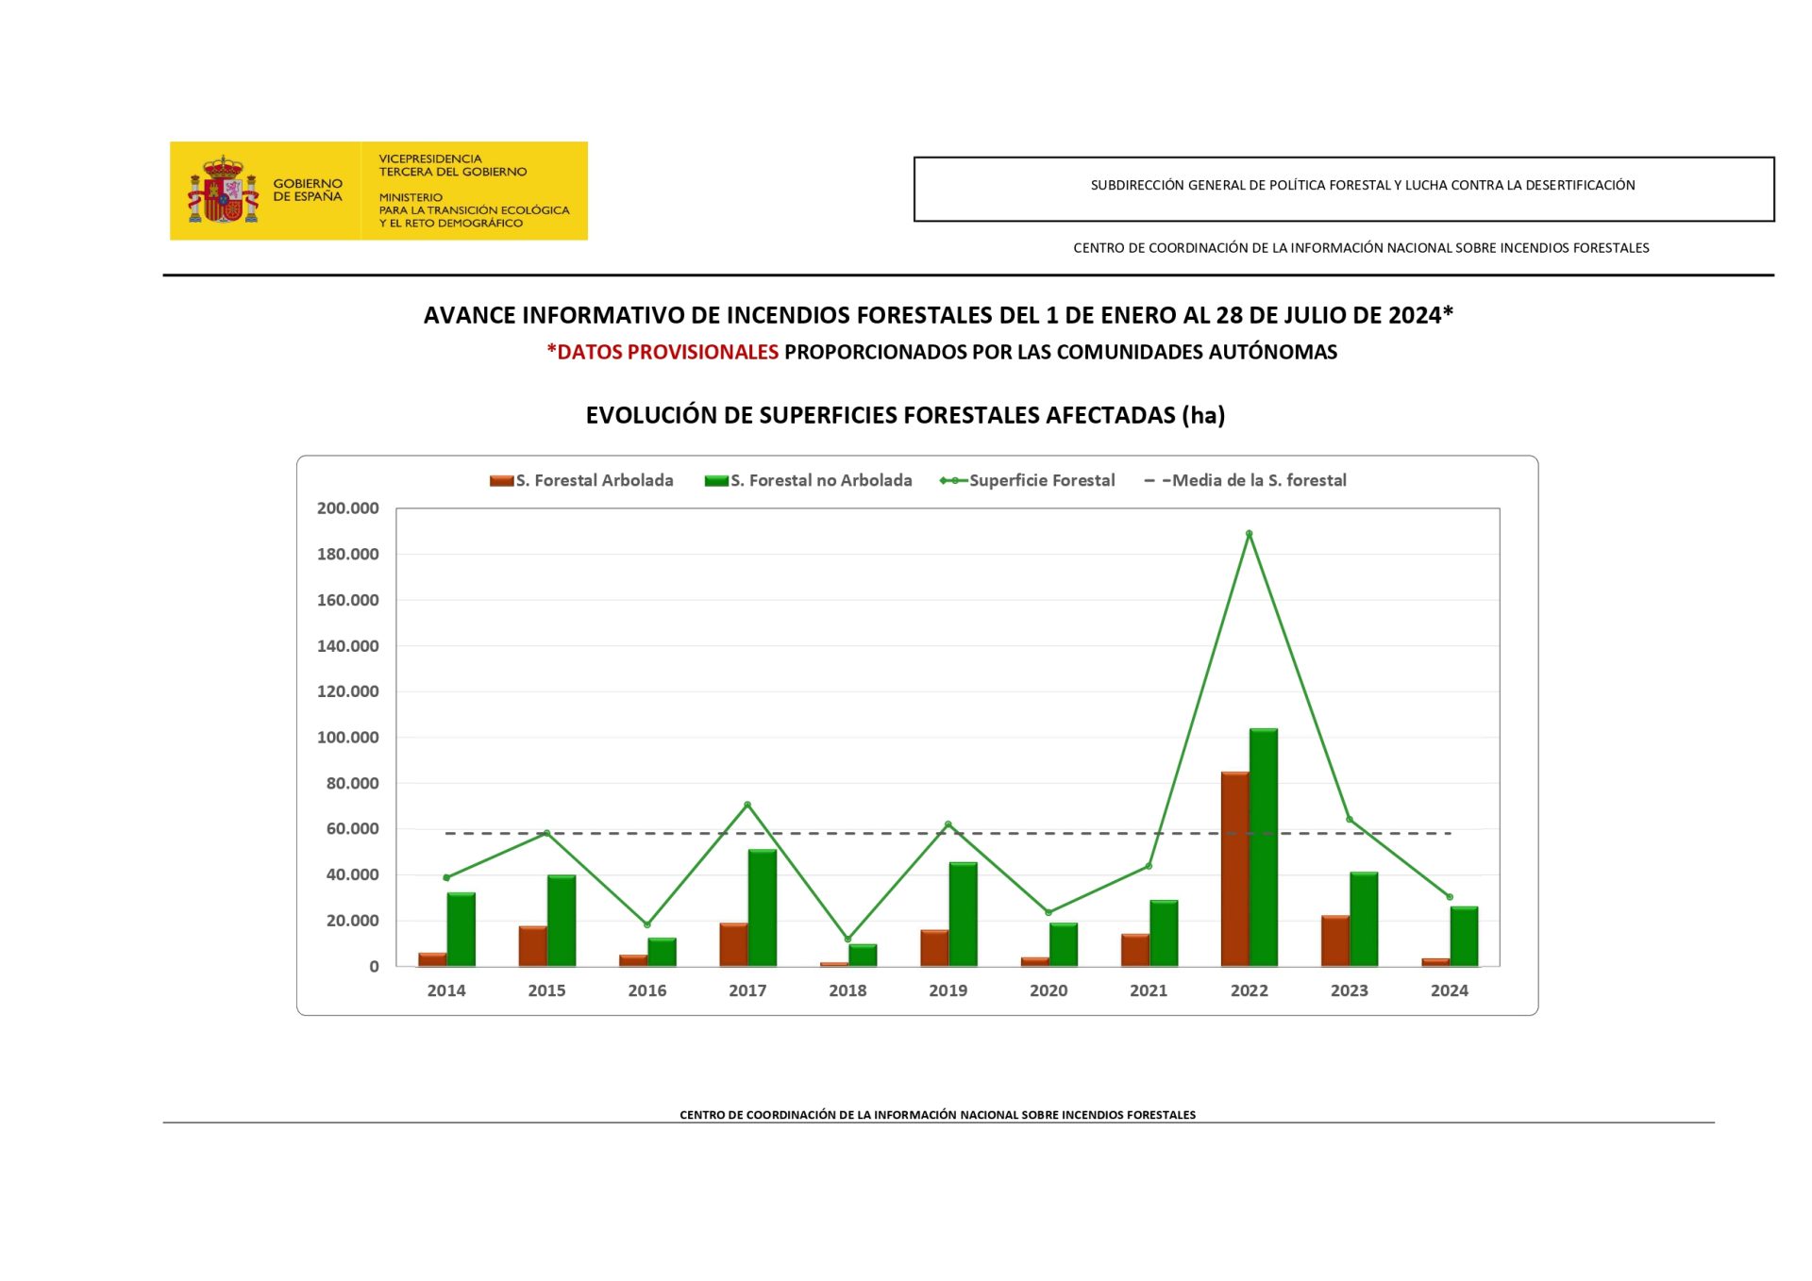Viewport: 1812px width, 1281px height.
Task: Click the Gobierno de España logo text
Action: click(x=308, y=191)
